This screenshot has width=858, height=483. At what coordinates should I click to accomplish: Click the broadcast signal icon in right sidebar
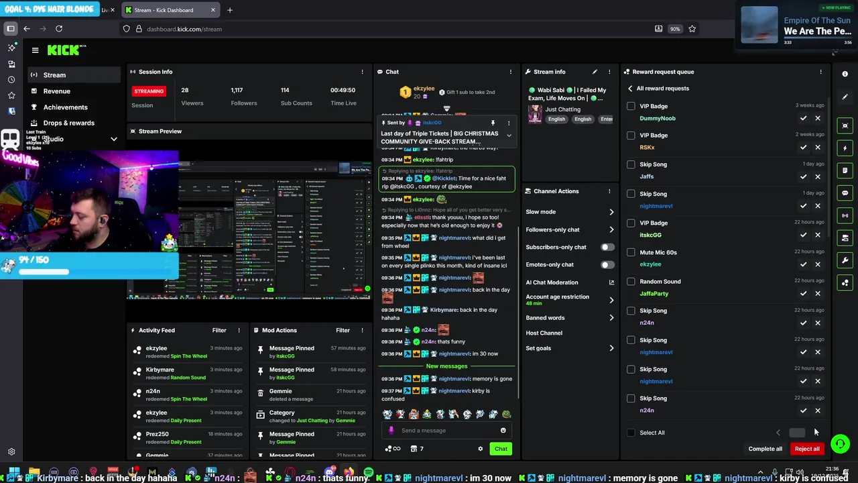coord(845,215)
